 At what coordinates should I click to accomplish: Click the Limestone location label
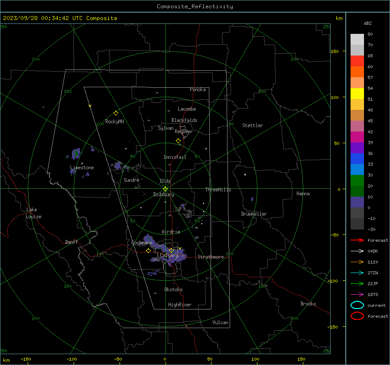tap(82, 168)
